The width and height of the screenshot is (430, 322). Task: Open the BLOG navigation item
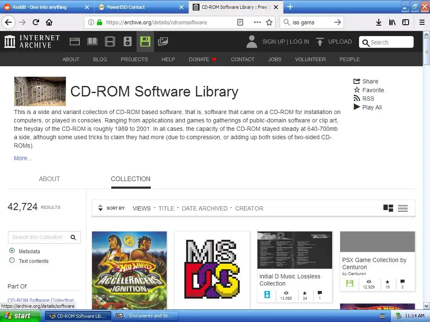pos(100,60)
